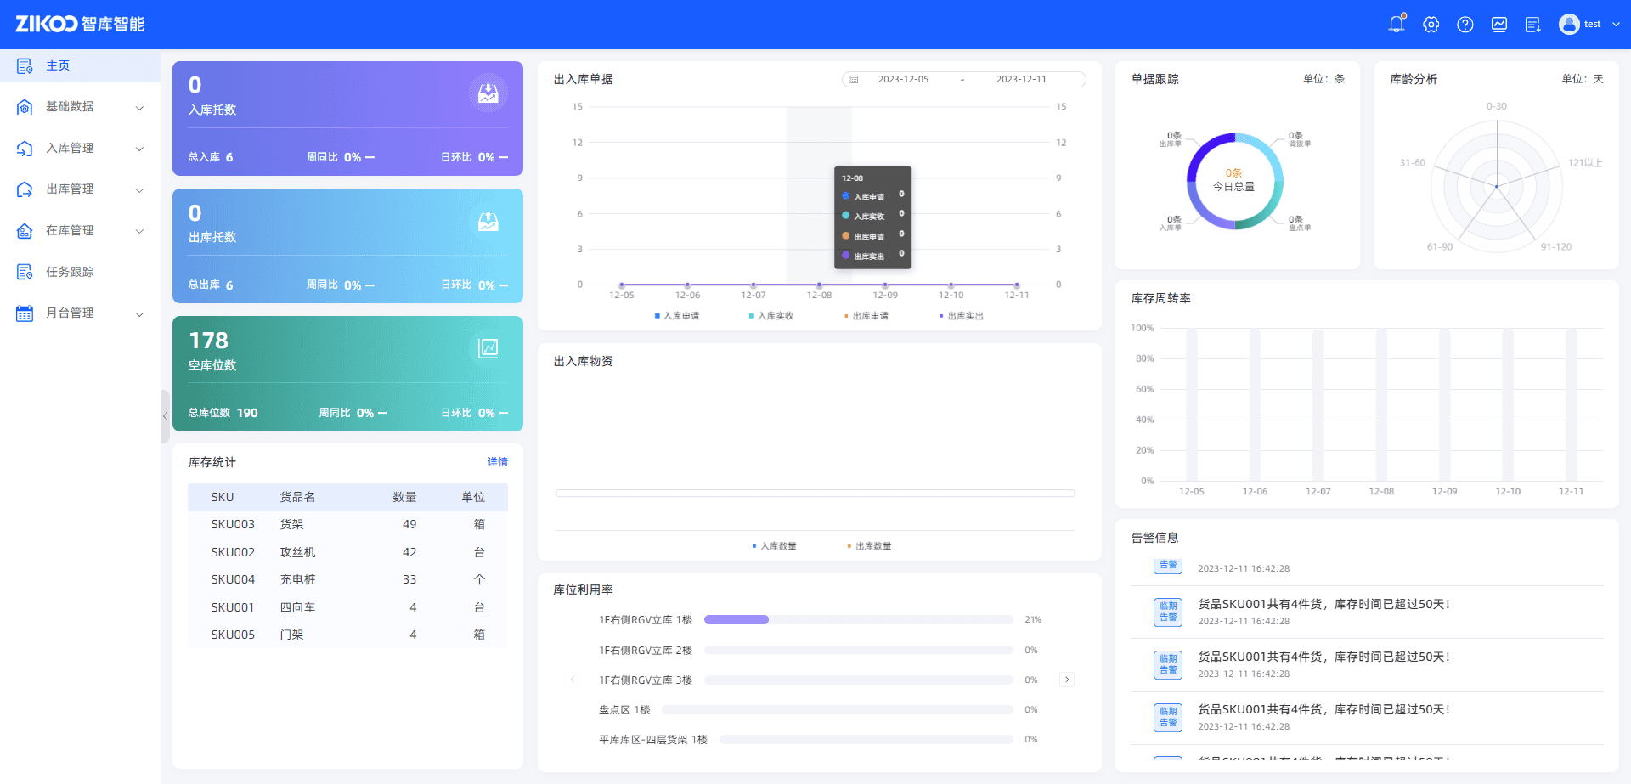
Task: Click the 121以上 radar axis label
Action: pyautogui.click(x=1585, y=163)
